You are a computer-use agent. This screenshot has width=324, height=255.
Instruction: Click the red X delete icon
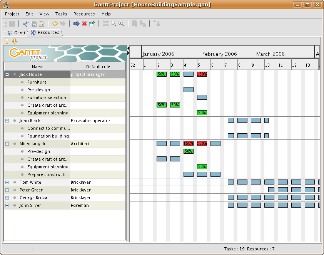[x=84, y=23]
